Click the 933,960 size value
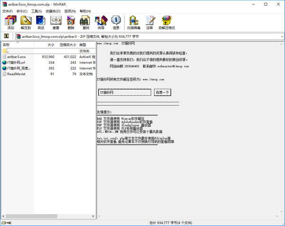This screenshot has width=285, height=226. [48, 57]
